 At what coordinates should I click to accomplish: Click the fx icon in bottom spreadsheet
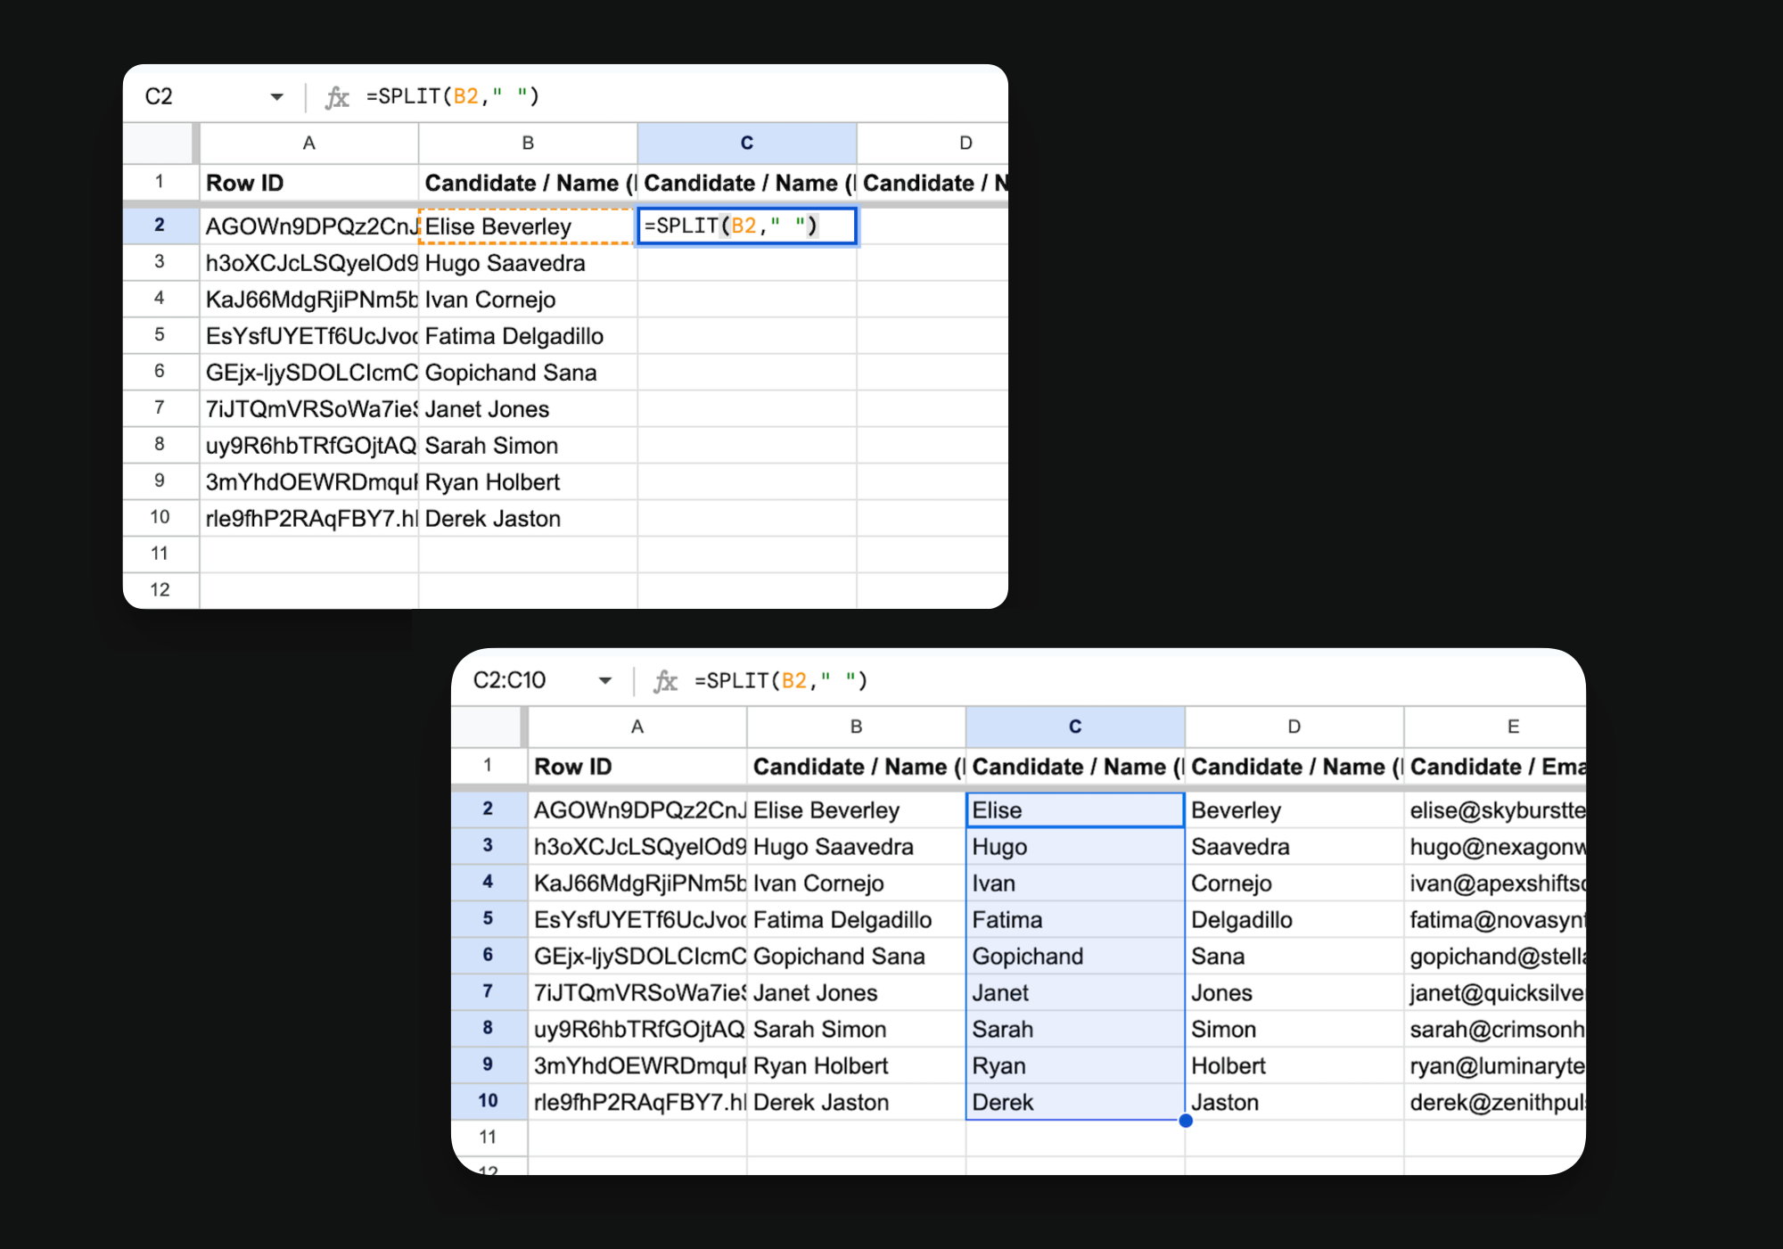tap(665, 680)
